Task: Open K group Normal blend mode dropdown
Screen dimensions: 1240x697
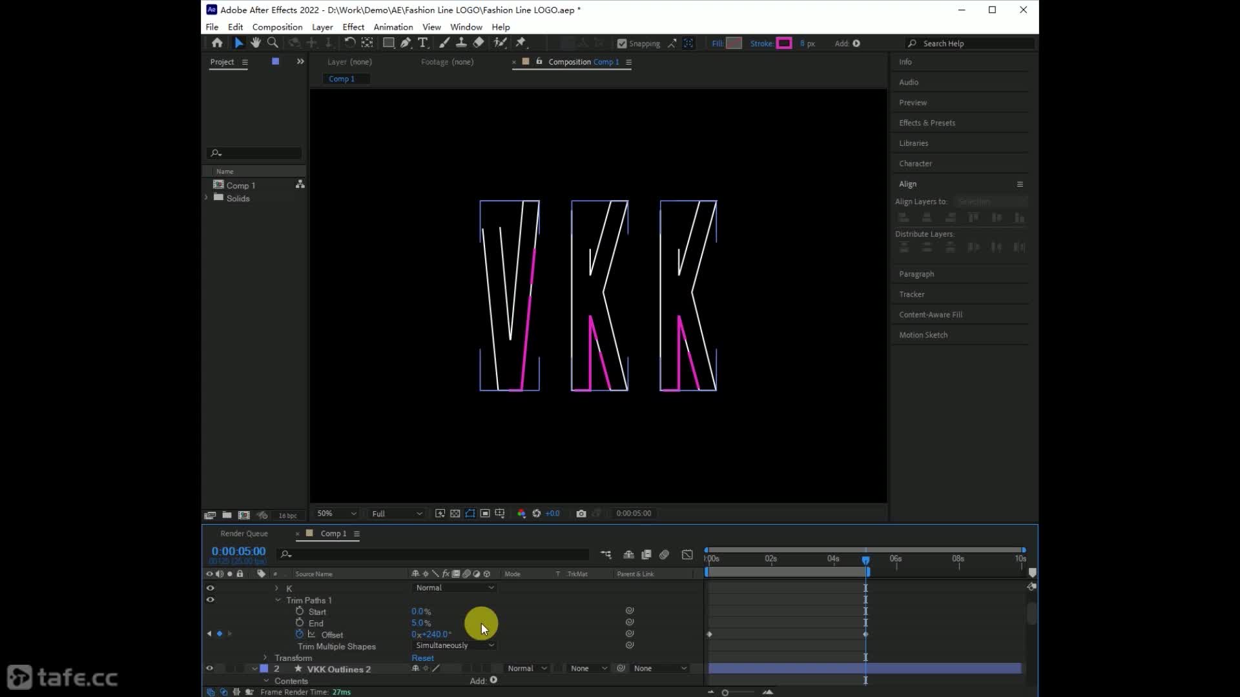Action: [x=454, y=588]
